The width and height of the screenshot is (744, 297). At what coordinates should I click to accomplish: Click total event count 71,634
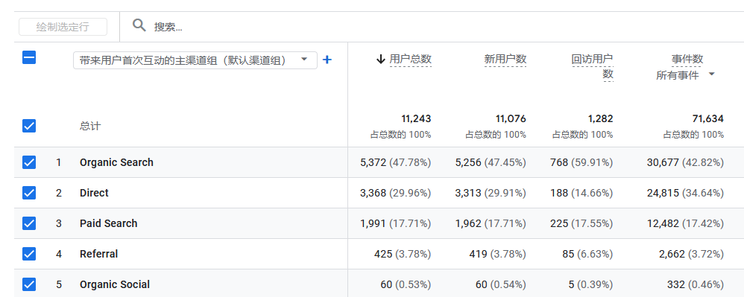coord(708,118)
